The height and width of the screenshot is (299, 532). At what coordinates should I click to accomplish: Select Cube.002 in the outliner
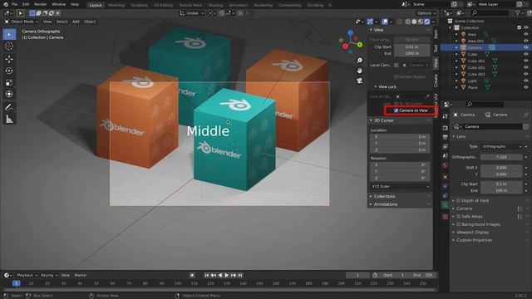(476, 67)
